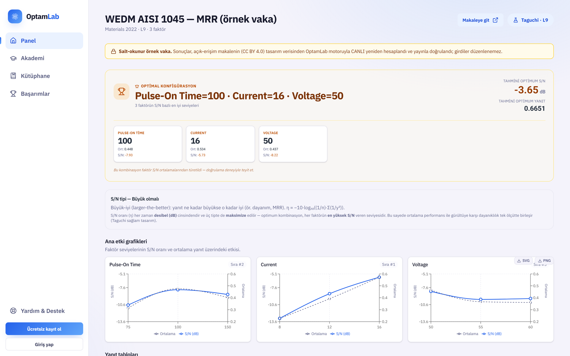This screenshot has width=570, height=356.
Task: Toggle S/N (dB) legend in Pulse-On Time chart
Action: 189,334
